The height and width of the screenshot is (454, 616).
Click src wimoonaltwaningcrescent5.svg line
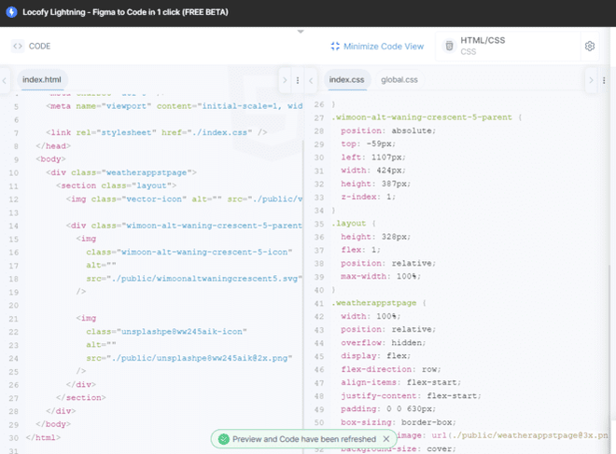(x=194, y=279)
